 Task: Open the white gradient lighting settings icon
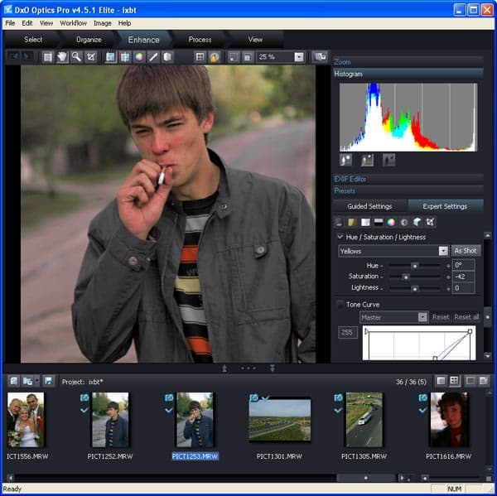tap(365, 222)
